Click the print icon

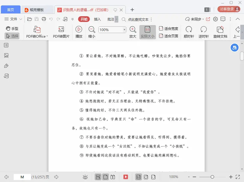coord(44,19)
